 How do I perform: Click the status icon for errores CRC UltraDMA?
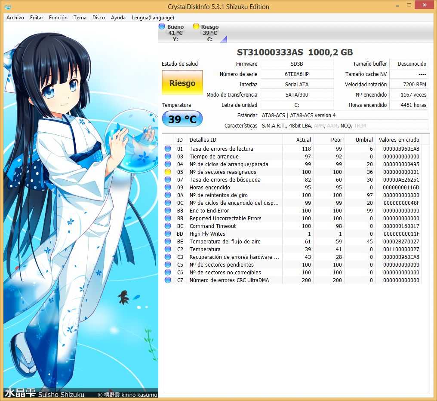pyautogui.click(x=168, y=280)
